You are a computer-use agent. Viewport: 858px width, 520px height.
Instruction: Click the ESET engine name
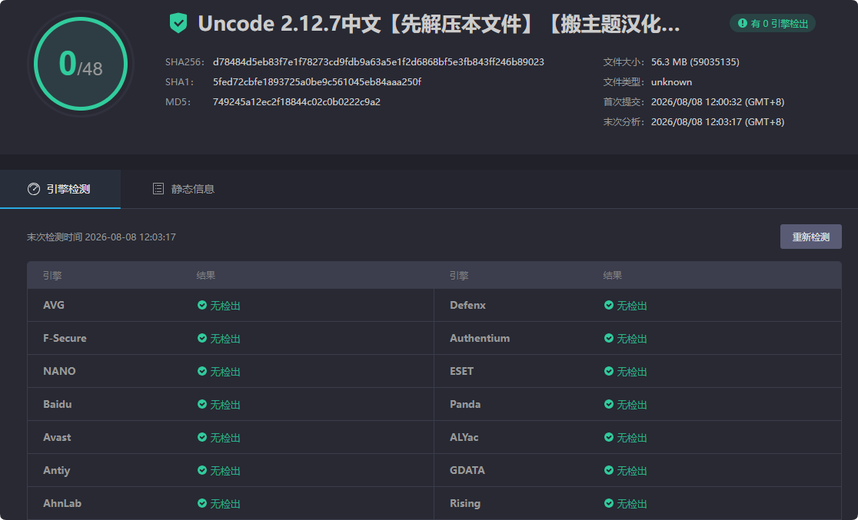click(461, 371)
